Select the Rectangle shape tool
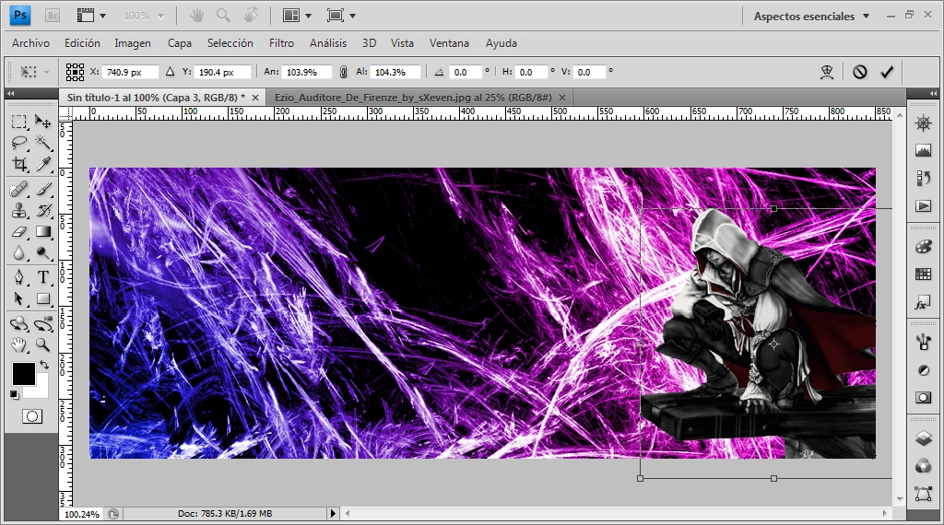Image resolution: width=944 pixels, height=525 pixels. click(42, 298)
